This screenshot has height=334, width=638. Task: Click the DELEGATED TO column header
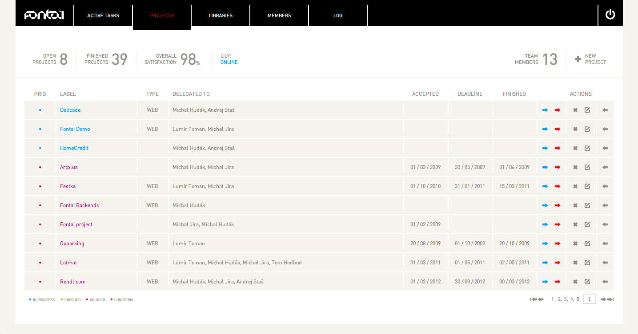point(191,94)
